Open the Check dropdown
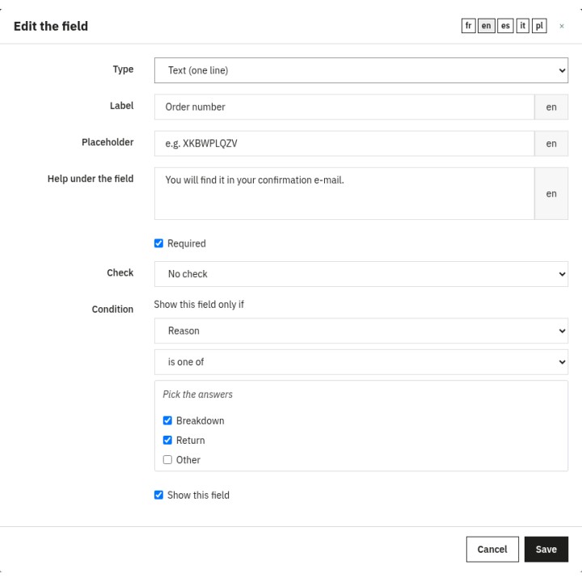The height and width of the screenshot is (582, 582). [361, 274]
